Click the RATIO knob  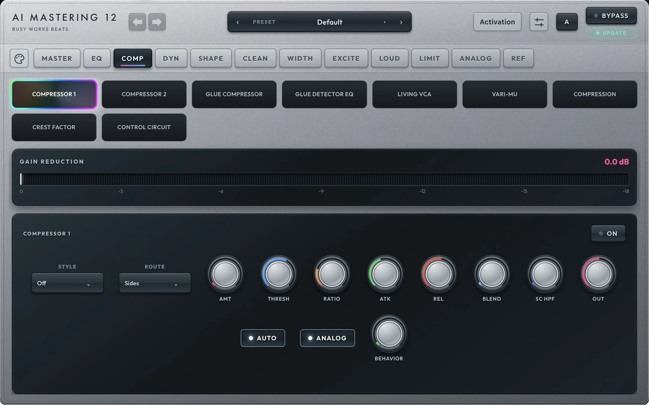[x=332, y=274]
